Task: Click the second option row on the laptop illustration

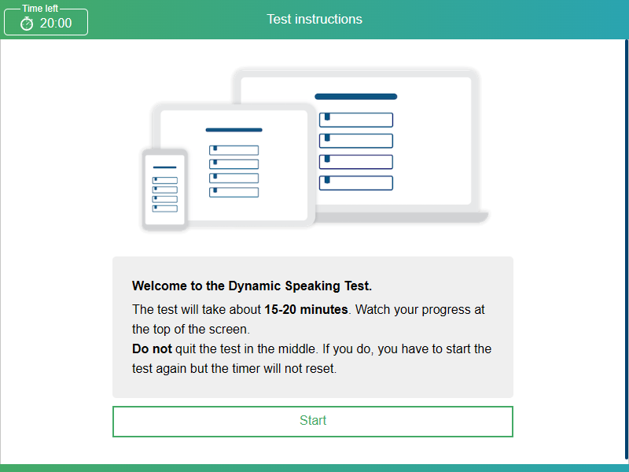Action: [355, 141]
